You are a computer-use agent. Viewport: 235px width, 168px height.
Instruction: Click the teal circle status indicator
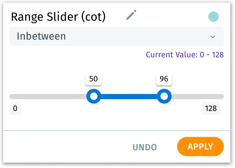[x=214, y=16]
